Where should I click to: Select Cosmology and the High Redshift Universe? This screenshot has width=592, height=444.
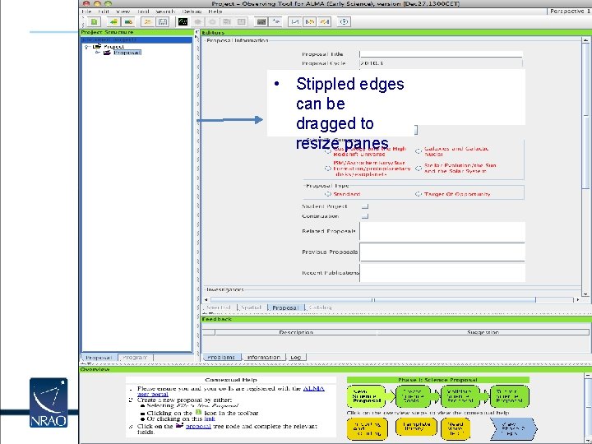328,151
